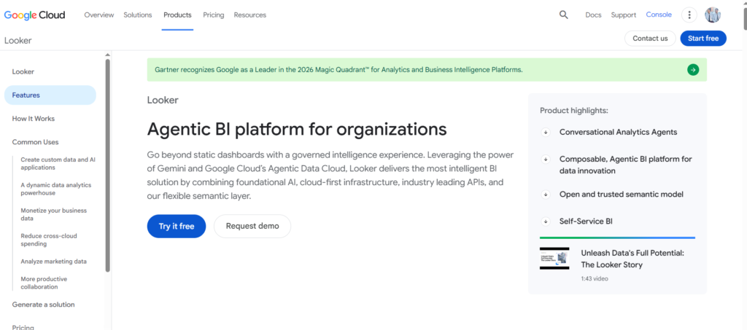The image size is (747, 330).
Task: Click the green arrow on Gartner banner
Action: click(693, 70)
